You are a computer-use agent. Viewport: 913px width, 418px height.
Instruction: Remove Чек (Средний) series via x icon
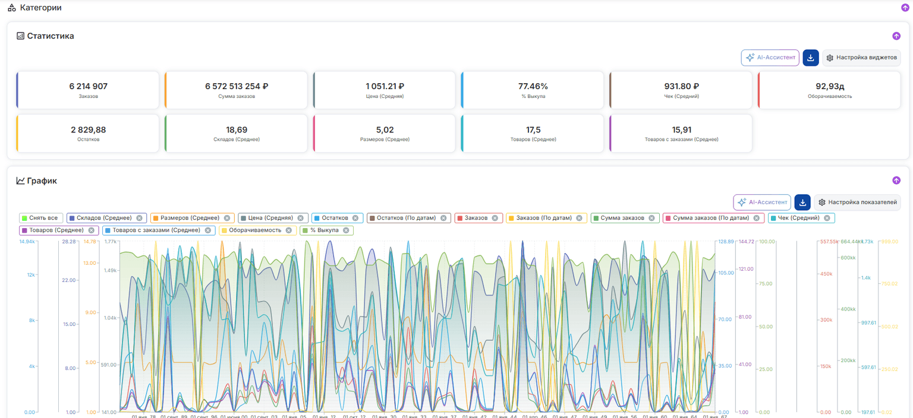pyautogui.click(x=827, y=218)
